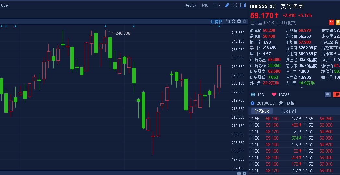
Task: Click the 60分 period label
Action: pyautogui.click(x=5, y=6)
